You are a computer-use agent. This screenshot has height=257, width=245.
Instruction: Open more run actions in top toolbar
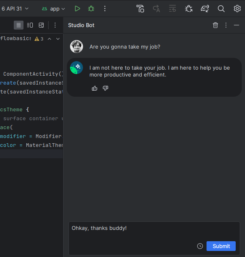click(x=105, y=8)
